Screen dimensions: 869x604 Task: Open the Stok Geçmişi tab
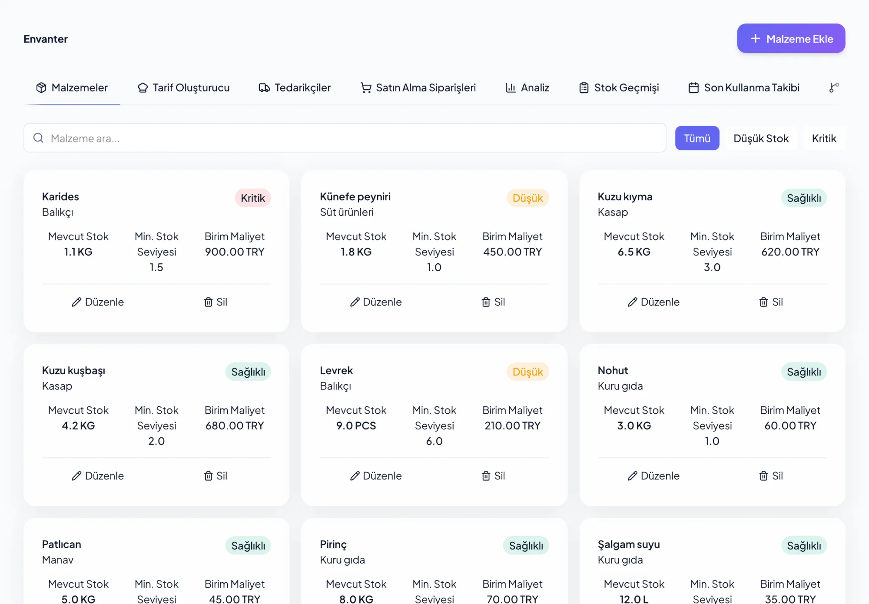pos(619,88)
